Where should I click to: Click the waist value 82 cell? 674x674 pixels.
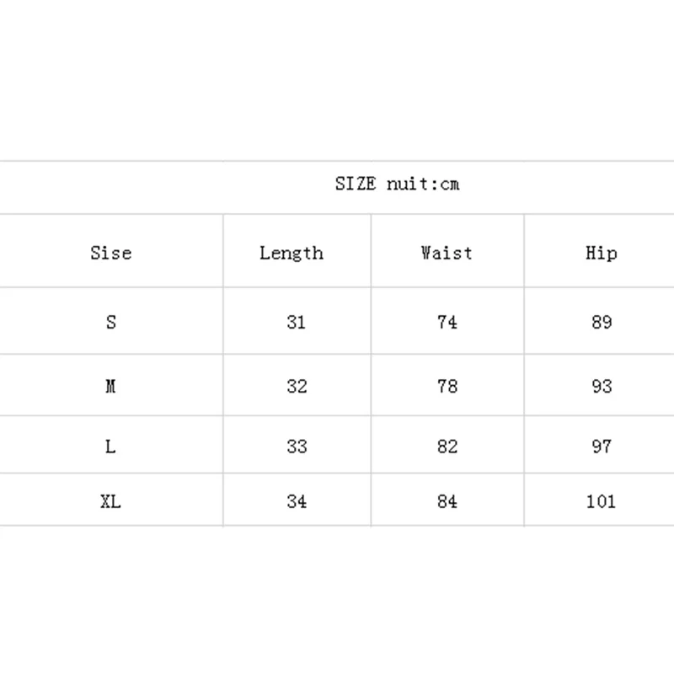(447, 447)
